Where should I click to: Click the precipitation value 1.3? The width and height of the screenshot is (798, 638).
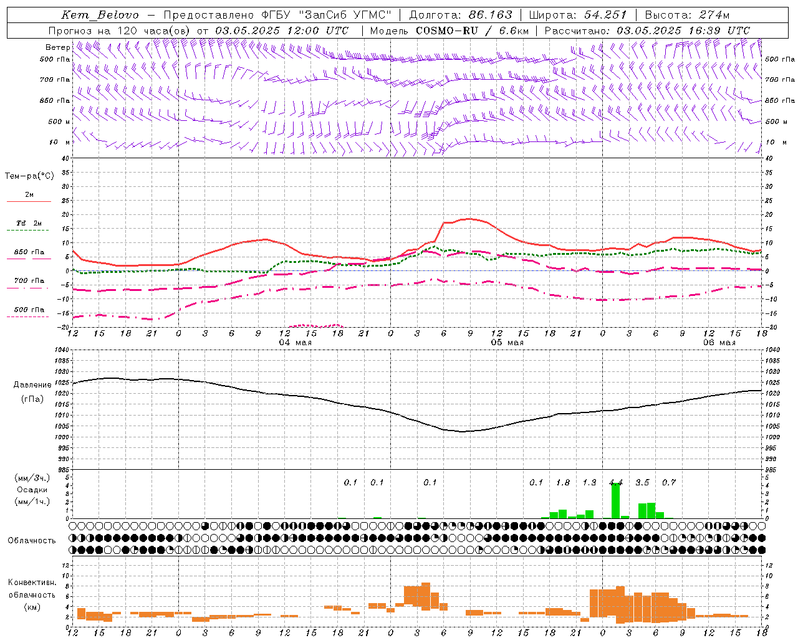point(589,483)
